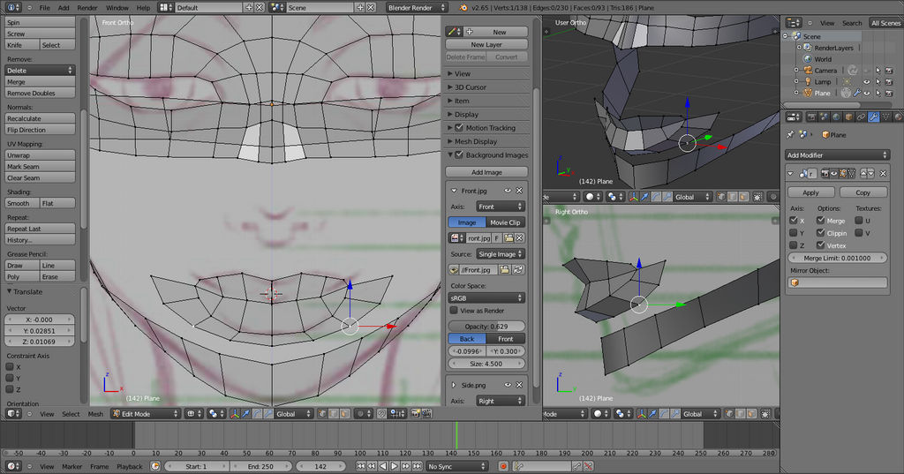Remove the Mirror modifier with X icon

pyautogui.click(x=884, y=173)
